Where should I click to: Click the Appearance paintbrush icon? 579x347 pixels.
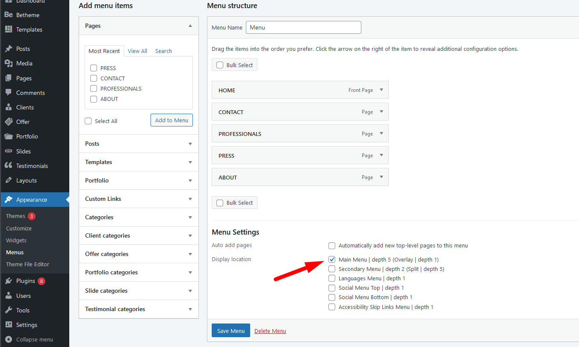9,200
